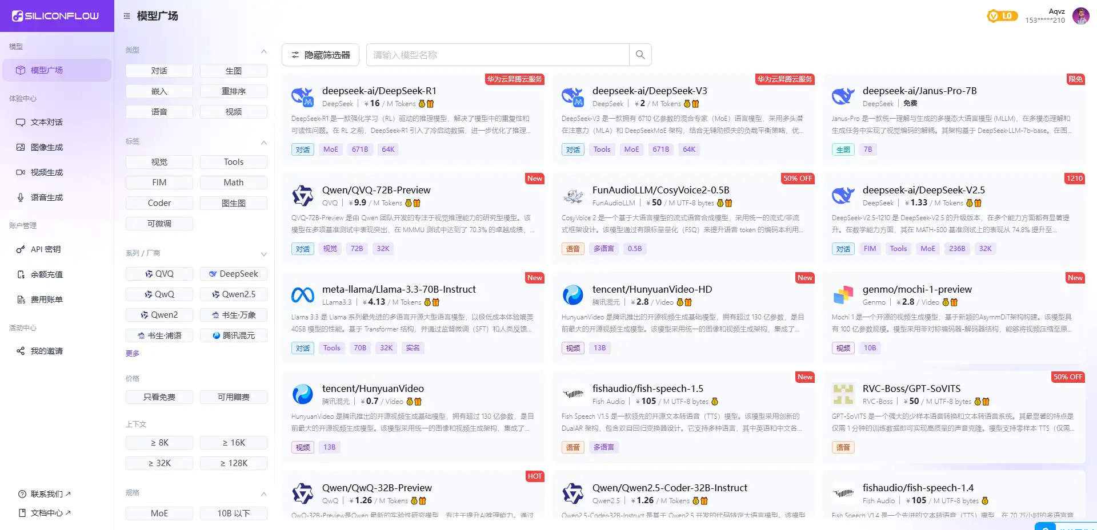This screenshot has height=530, width=1097.
Task: Click 更多 to show more vendors
Action: tap(133, 354)
